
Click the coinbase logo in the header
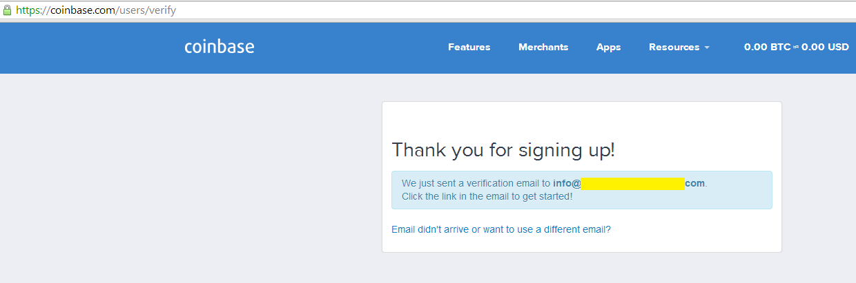pyautogui.click(x=220, y=47)
